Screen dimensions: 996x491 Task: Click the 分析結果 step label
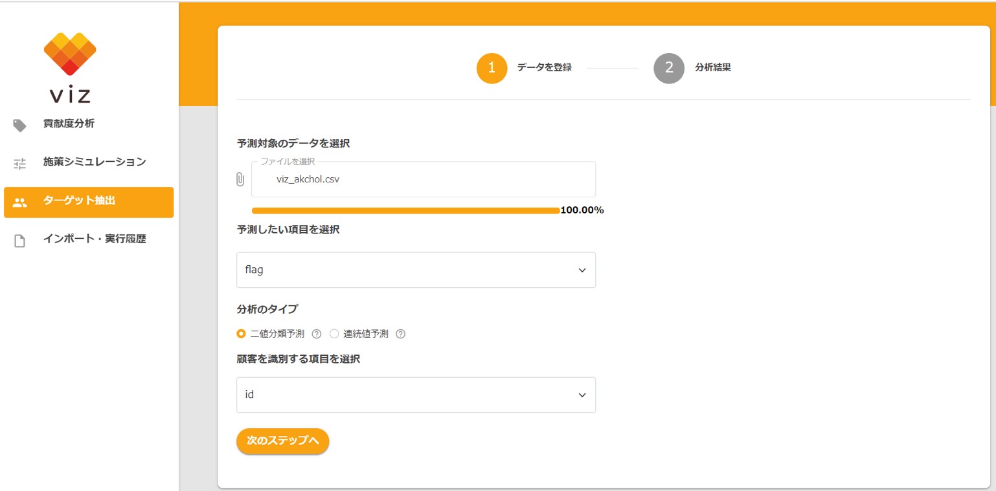coord(713,67)
